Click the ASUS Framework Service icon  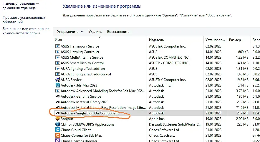click(x=58, y=46)
